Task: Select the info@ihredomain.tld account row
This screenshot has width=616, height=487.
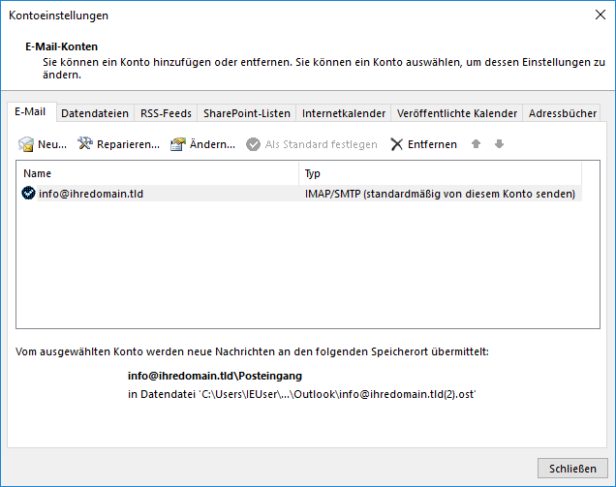Action: (155, 194)
